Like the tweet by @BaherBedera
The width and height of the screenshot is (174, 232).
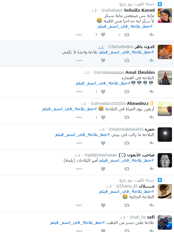coord(103,61)
